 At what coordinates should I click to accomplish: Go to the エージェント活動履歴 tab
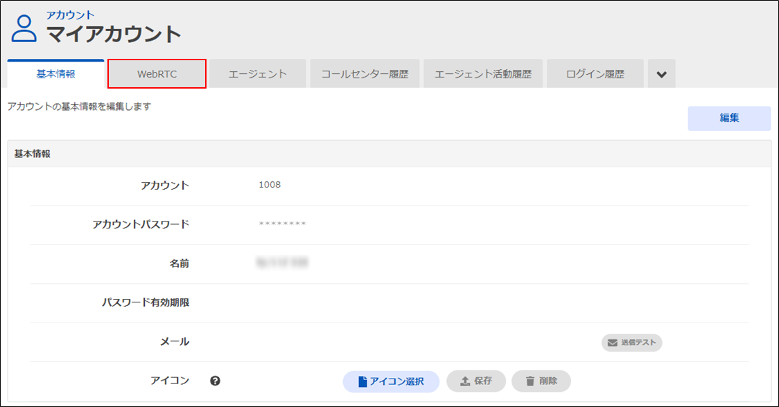pyautogui.click(x=482, y=74)
